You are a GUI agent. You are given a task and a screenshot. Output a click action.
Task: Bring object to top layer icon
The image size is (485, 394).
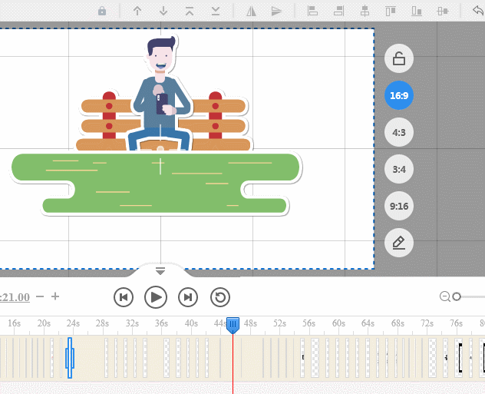(x=190, y=12)
